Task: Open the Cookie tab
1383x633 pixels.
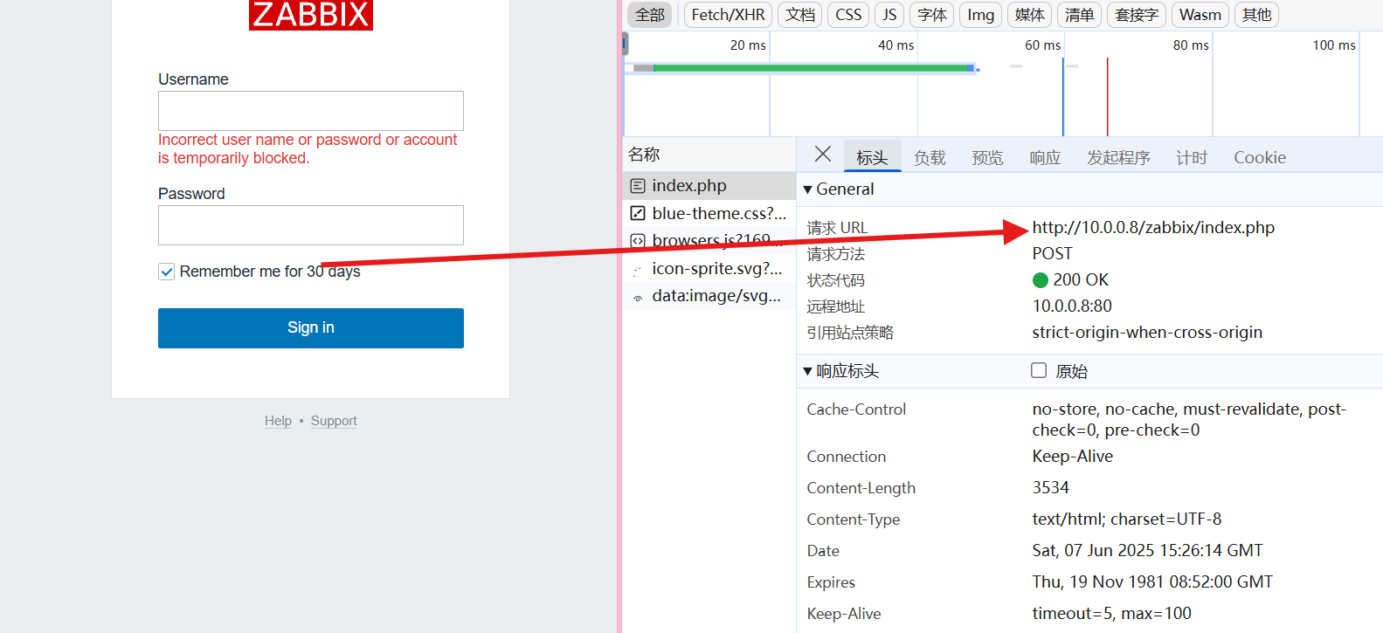Action: tap(1260, 158)
